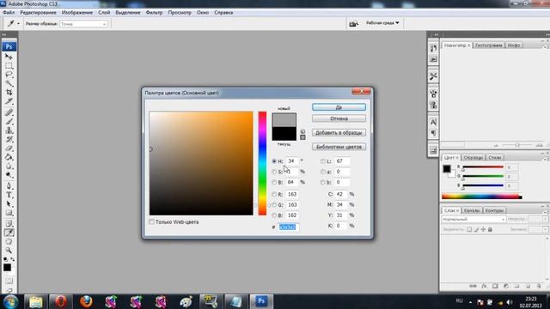The height and width of the screenshot is (309, 550).
Task: Select the G green radio button
Action: click(x=274, y=204)
